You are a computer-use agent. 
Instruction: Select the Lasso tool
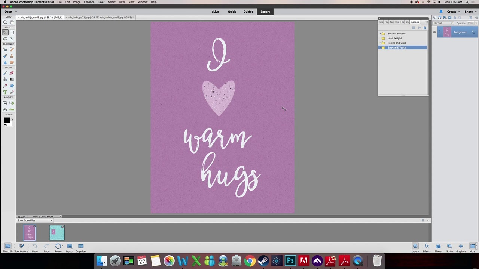point(5,39)
